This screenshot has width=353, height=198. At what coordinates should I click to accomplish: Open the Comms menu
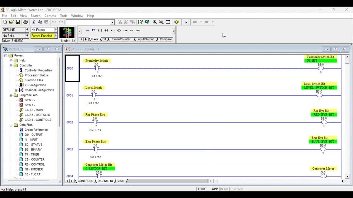click(x=50, y=16)
